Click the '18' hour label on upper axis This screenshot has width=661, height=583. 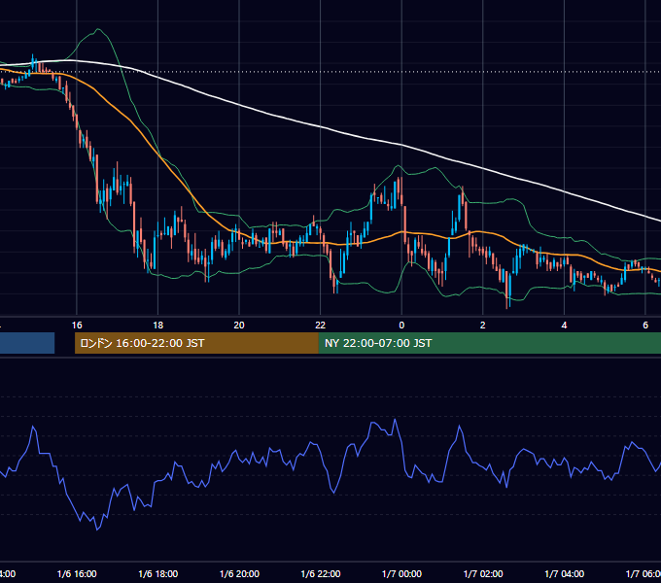[158, 325]
